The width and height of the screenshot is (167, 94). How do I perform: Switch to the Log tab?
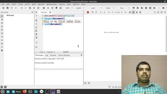pos(46,55)
